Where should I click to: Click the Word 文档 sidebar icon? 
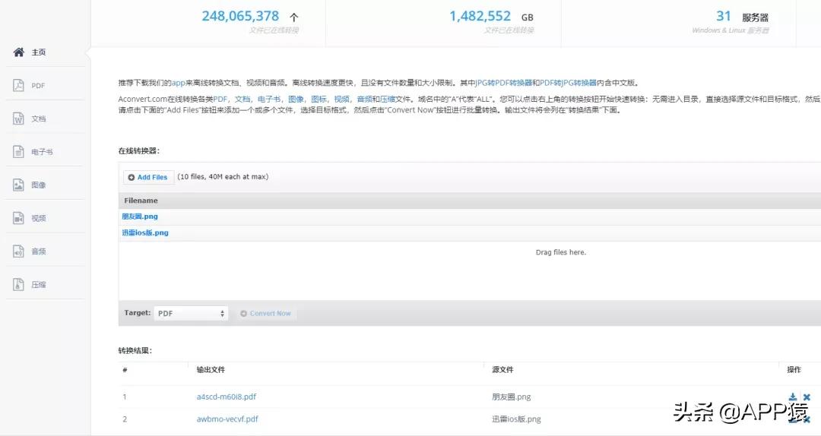18,118
